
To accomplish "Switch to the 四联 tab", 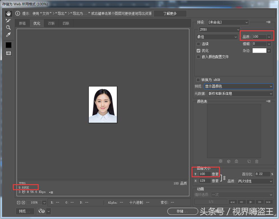I will point(66,23).
